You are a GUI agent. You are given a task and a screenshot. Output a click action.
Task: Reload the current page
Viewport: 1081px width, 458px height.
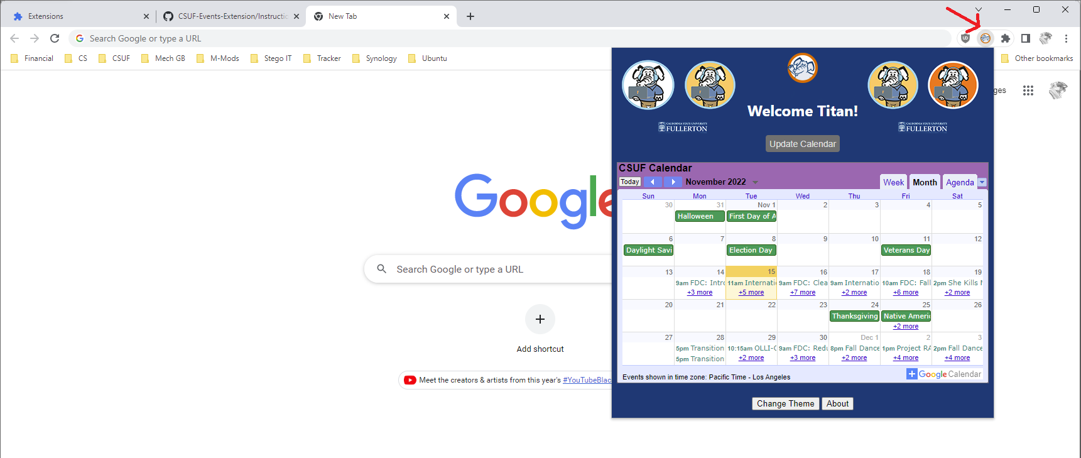pyautogui.click(x=55, y=38)
